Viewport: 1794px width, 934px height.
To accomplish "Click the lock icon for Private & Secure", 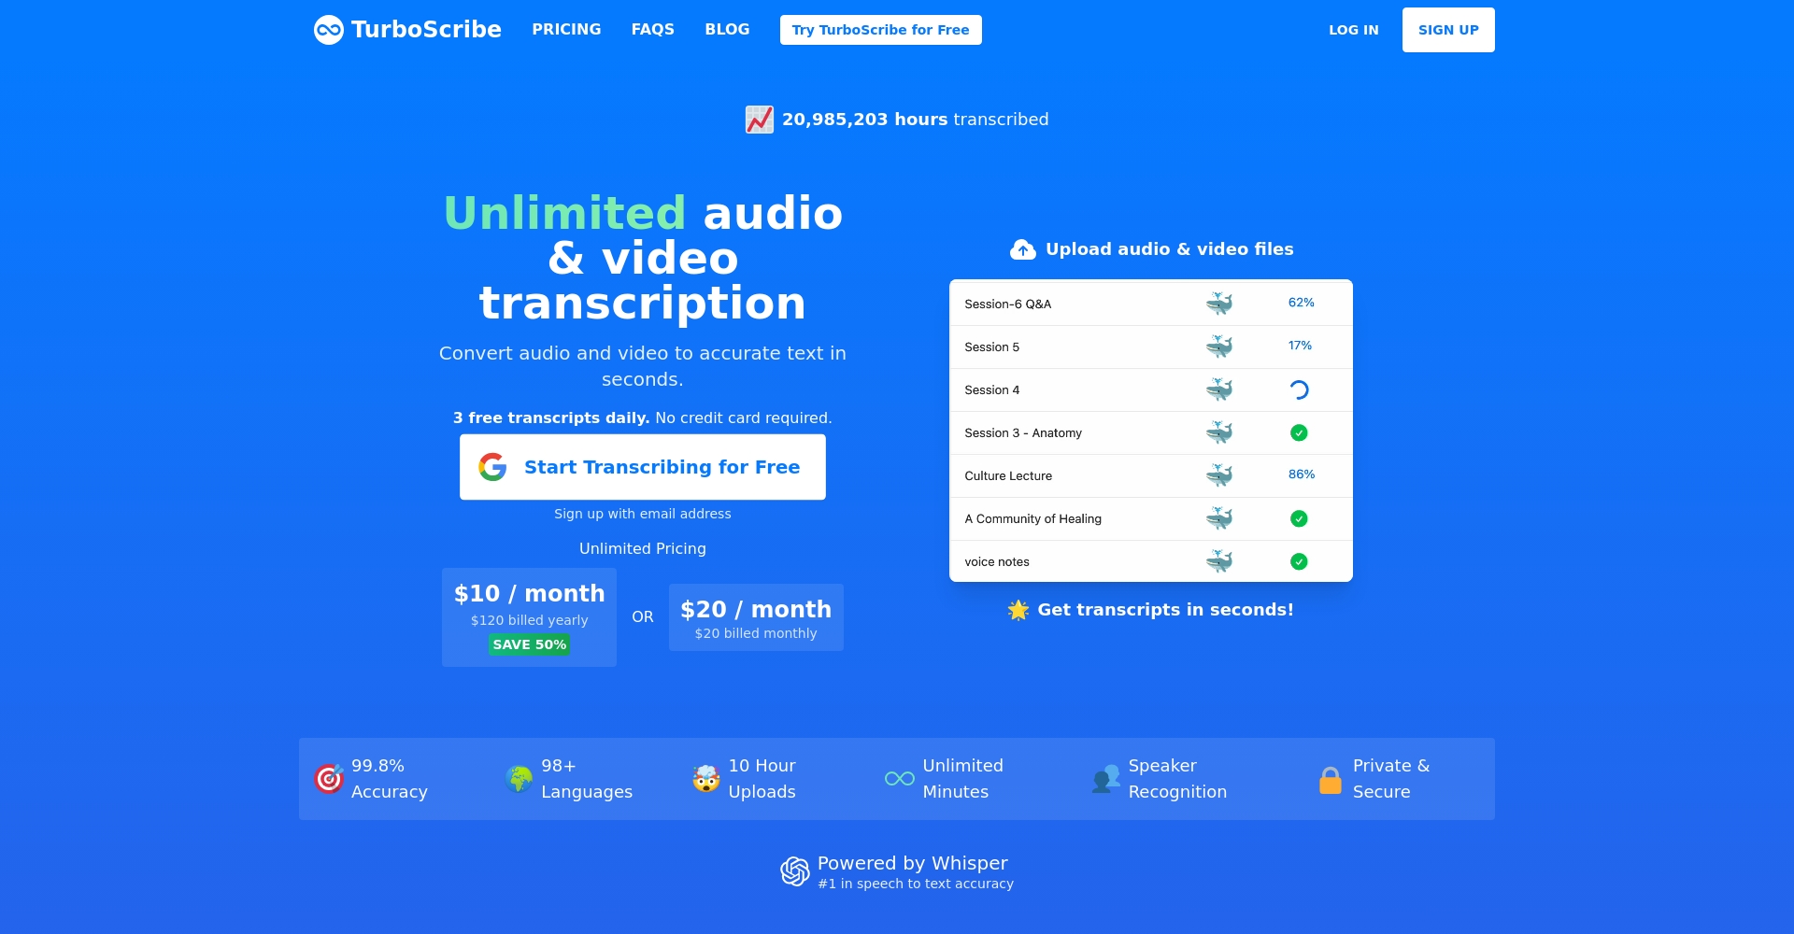I will pyautogui.click(x=1331, y=779).
